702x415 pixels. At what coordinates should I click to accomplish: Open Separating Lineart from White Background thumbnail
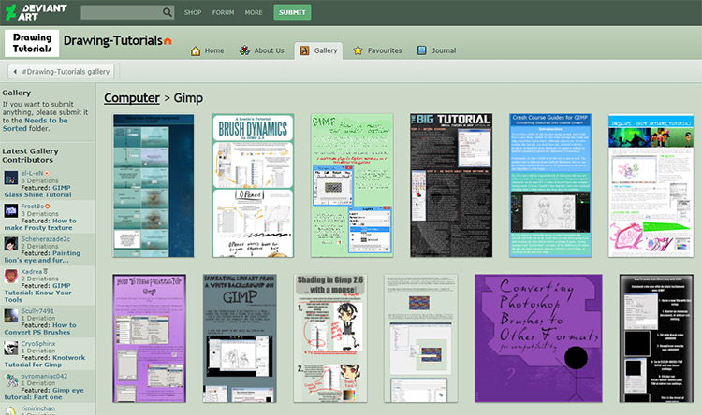click(240, 338)
